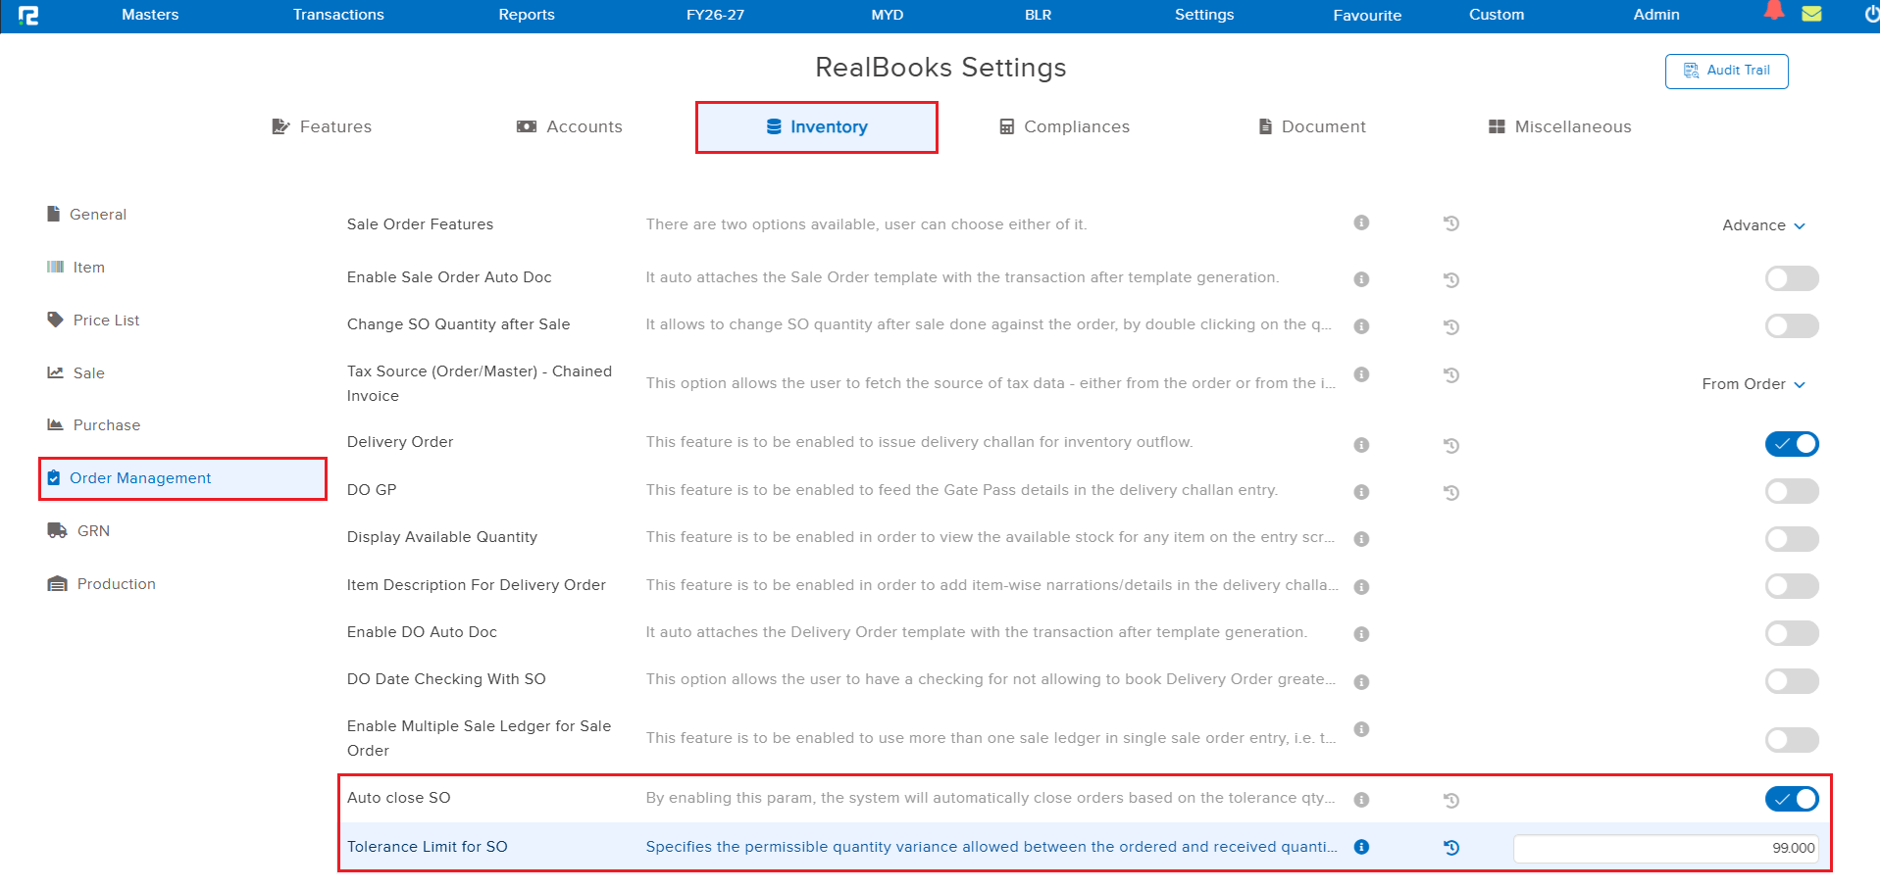Open the From Order tax source dropdown
The width and height of the screenshot is (1880, 889).
pyautogui.click(x=1753, y=384)
